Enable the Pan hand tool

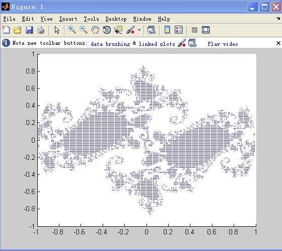click(95, 30)
